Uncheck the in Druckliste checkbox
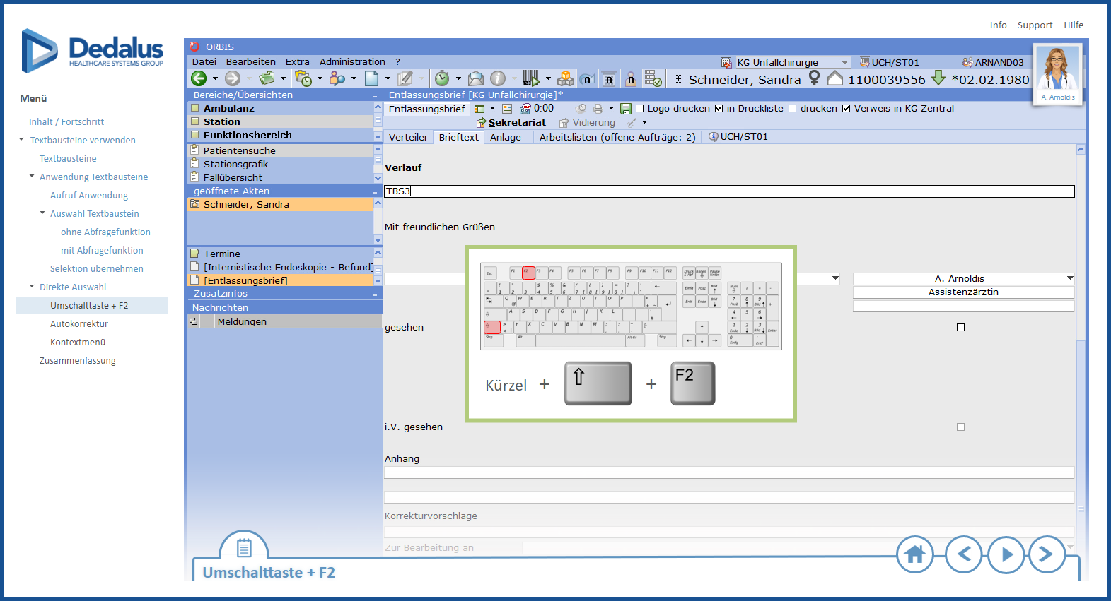This screenshot has width=1111, height=601. pos(719,109)
